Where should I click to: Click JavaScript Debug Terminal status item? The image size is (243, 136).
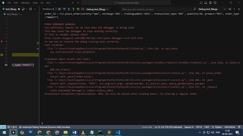45,127
